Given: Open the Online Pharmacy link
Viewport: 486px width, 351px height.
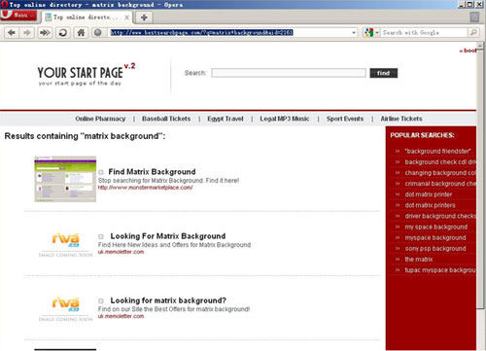Looking at the screenshot, I should (100, 119).
